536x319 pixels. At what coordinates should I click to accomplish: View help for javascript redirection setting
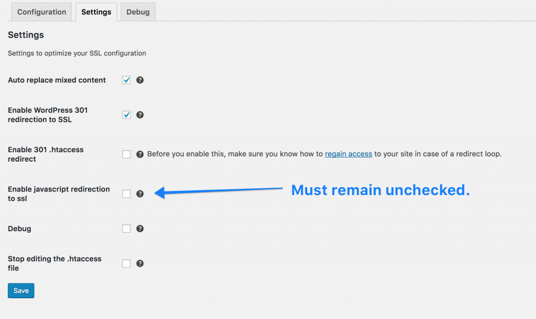[x=140, y=193]
